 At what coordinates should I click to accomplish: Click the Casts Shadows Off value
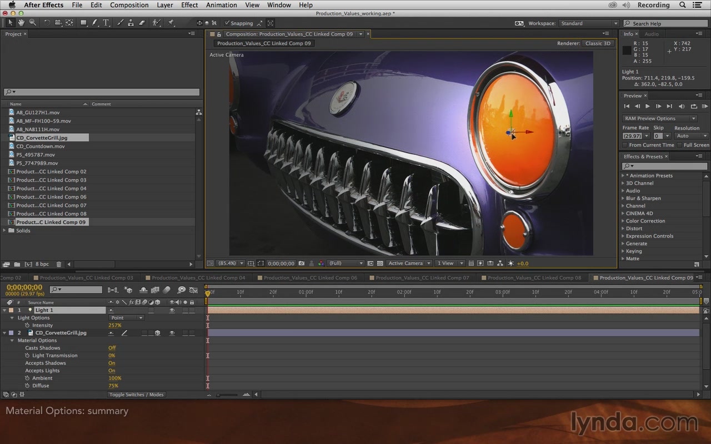[x=112, y=348]
